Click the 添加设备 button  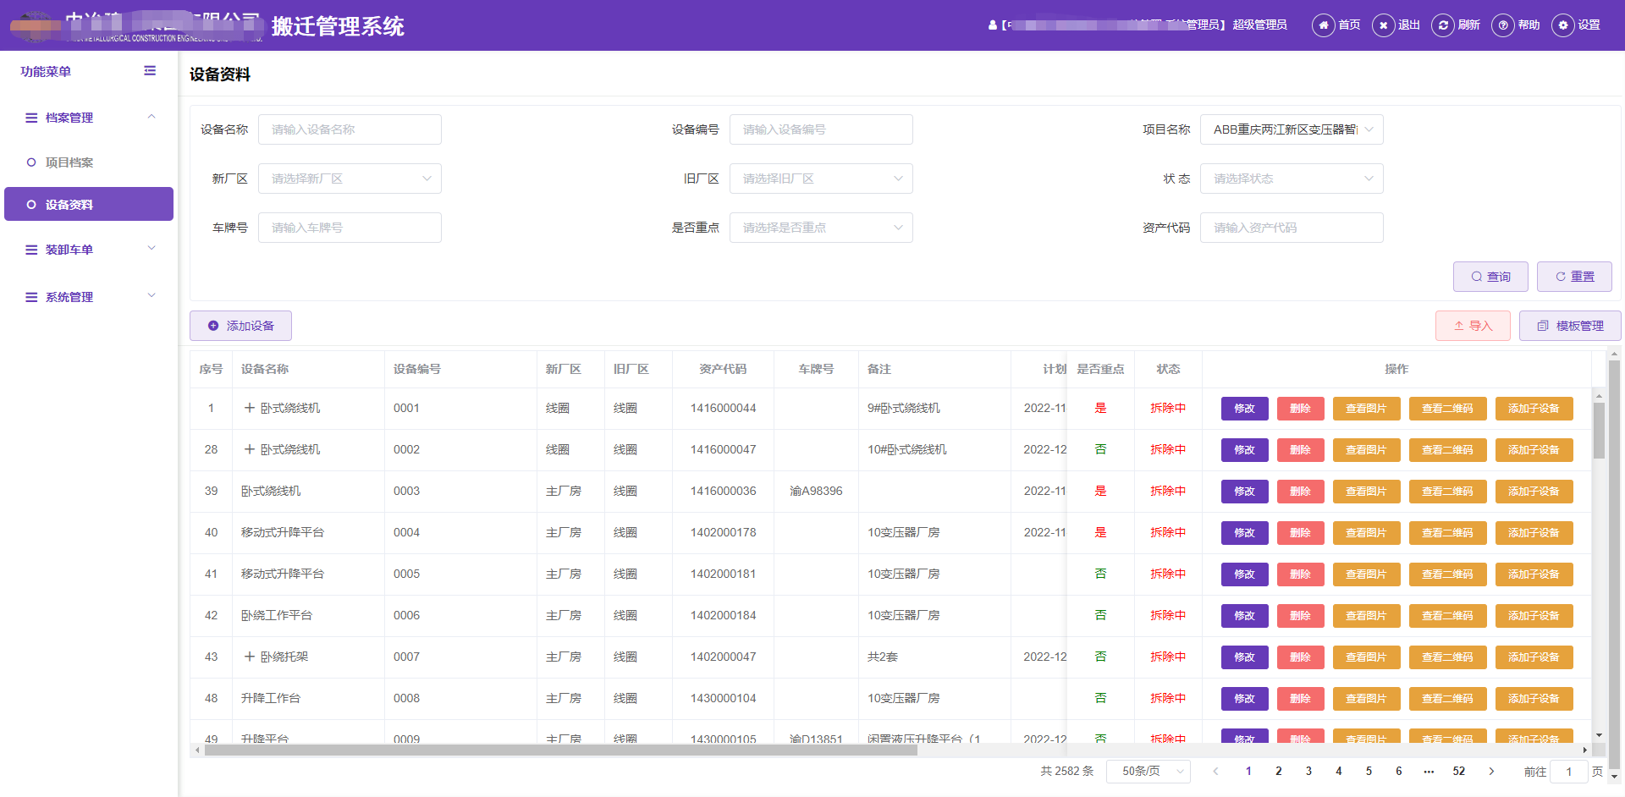[240, 326]
